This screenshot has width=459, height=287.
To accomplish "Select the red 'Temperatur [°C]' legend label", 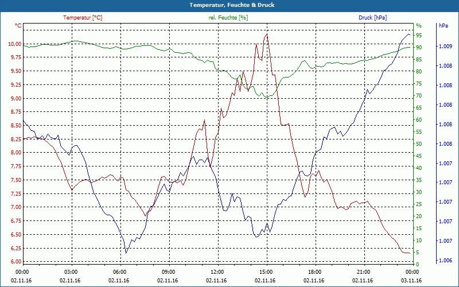I will pos(83,18).
